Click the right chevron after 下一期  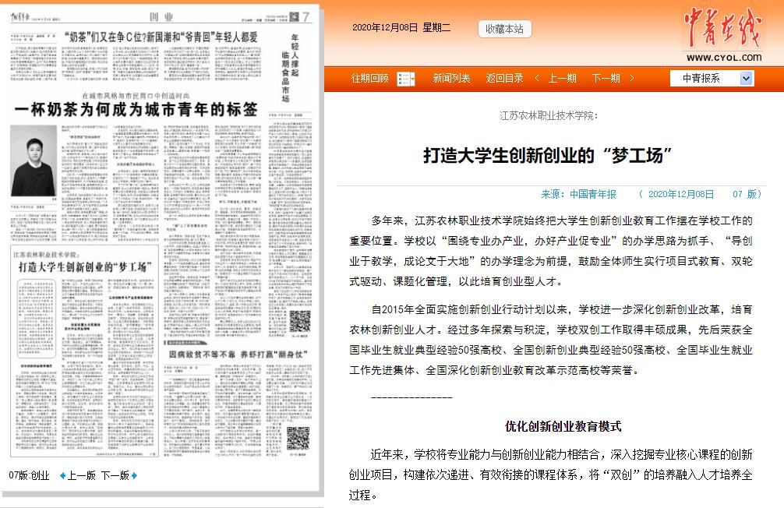click(632, 78)
